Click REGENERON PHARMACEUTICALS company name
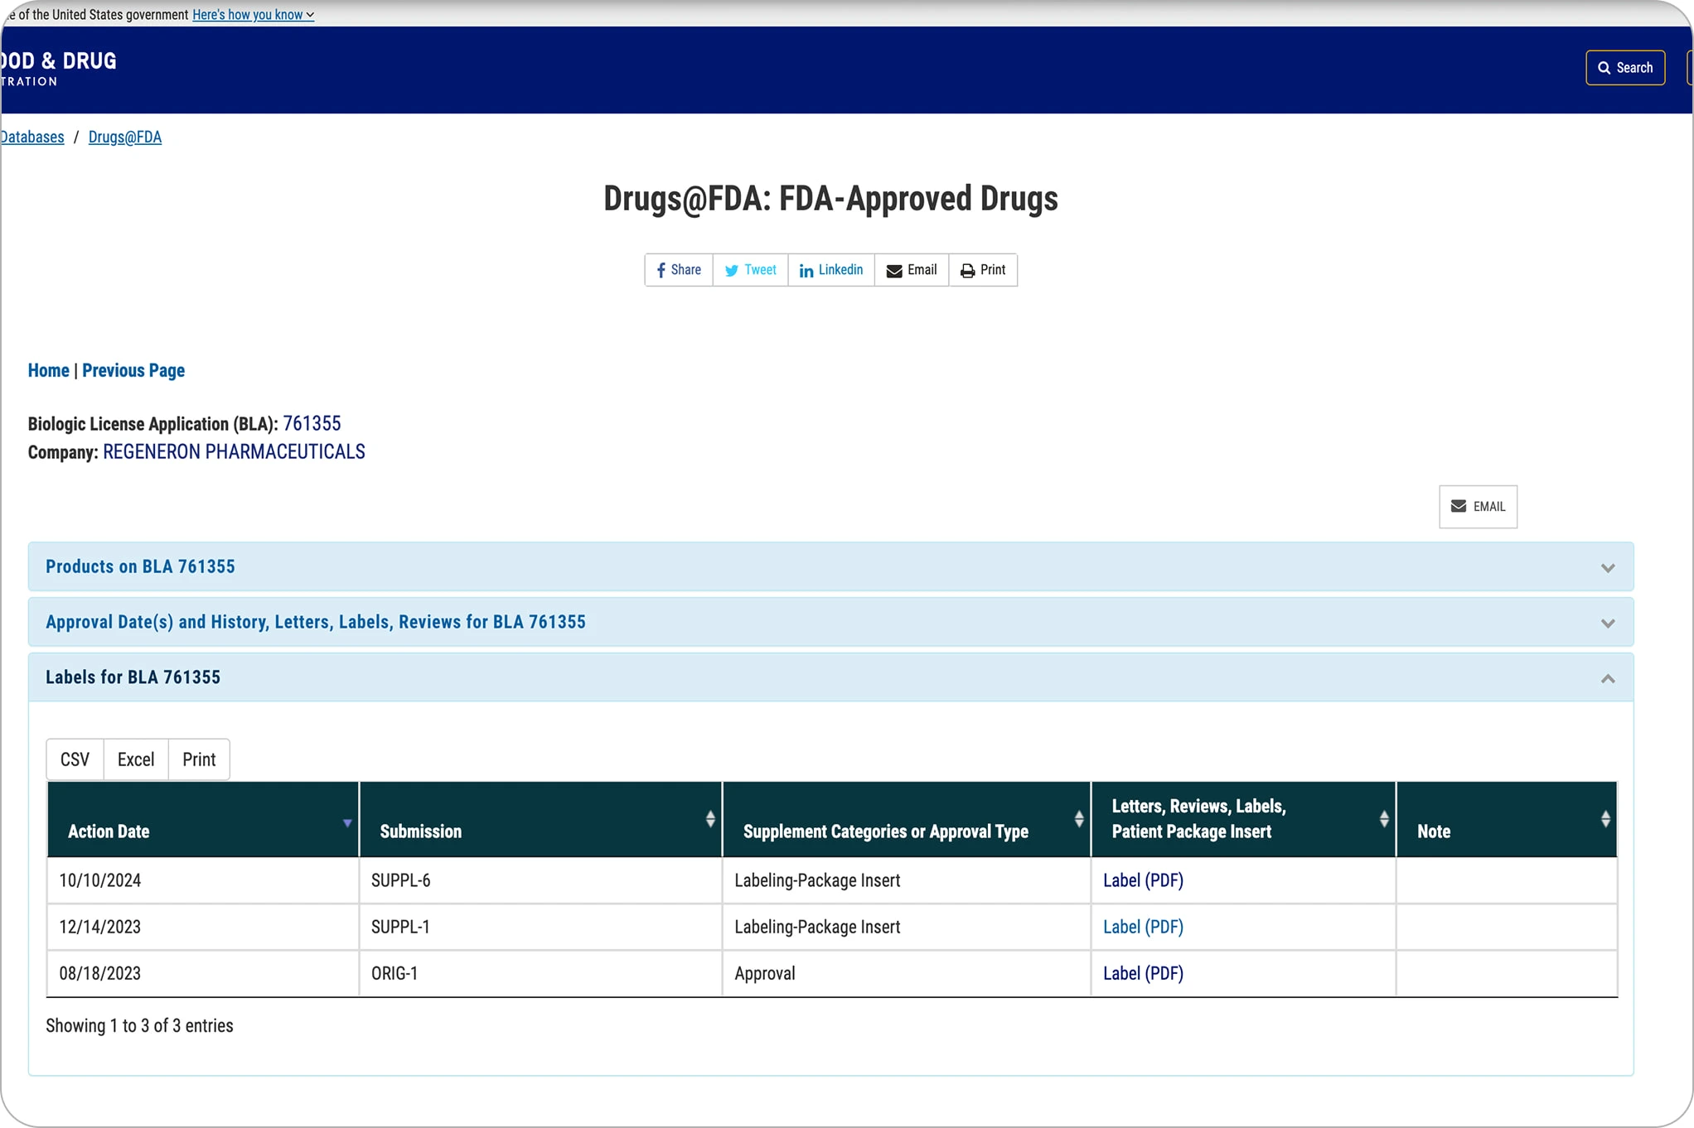Screen dimensions: 1694x1128 234,452
